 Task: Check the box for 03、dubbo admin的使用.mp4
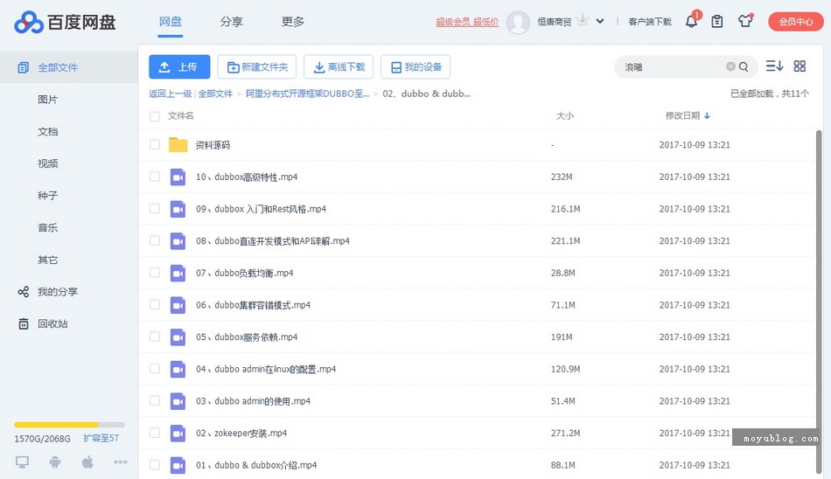click(155, 400)
